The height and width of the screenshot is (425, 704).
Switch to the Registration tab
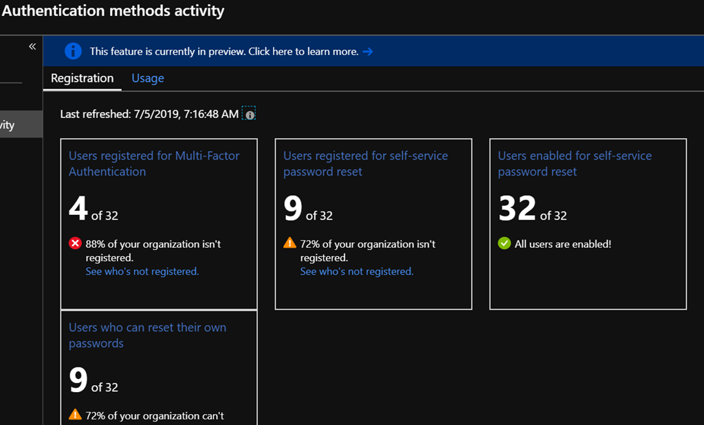pos(82,78)
